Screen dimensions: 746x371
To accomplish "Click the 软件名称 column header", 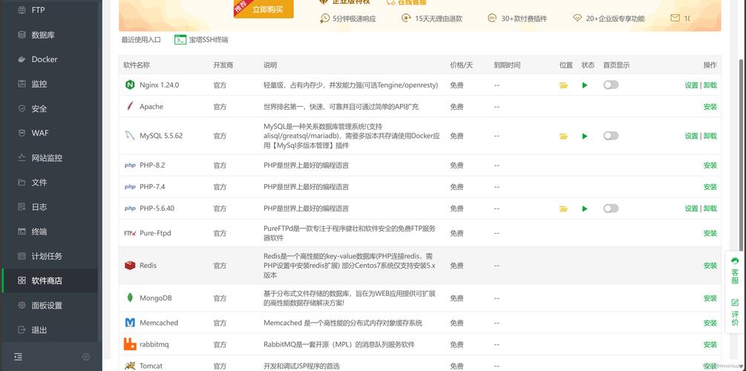I will click(x=137, y=65).
